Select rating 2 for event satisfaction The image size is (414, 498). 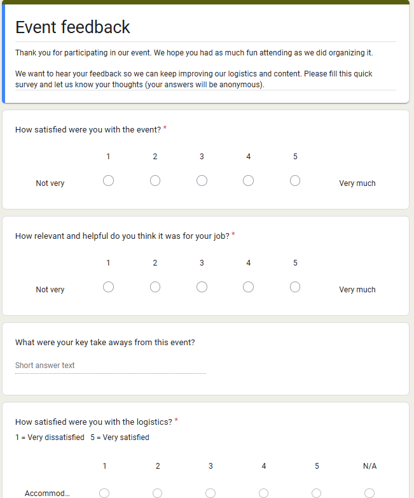(155, 181)
